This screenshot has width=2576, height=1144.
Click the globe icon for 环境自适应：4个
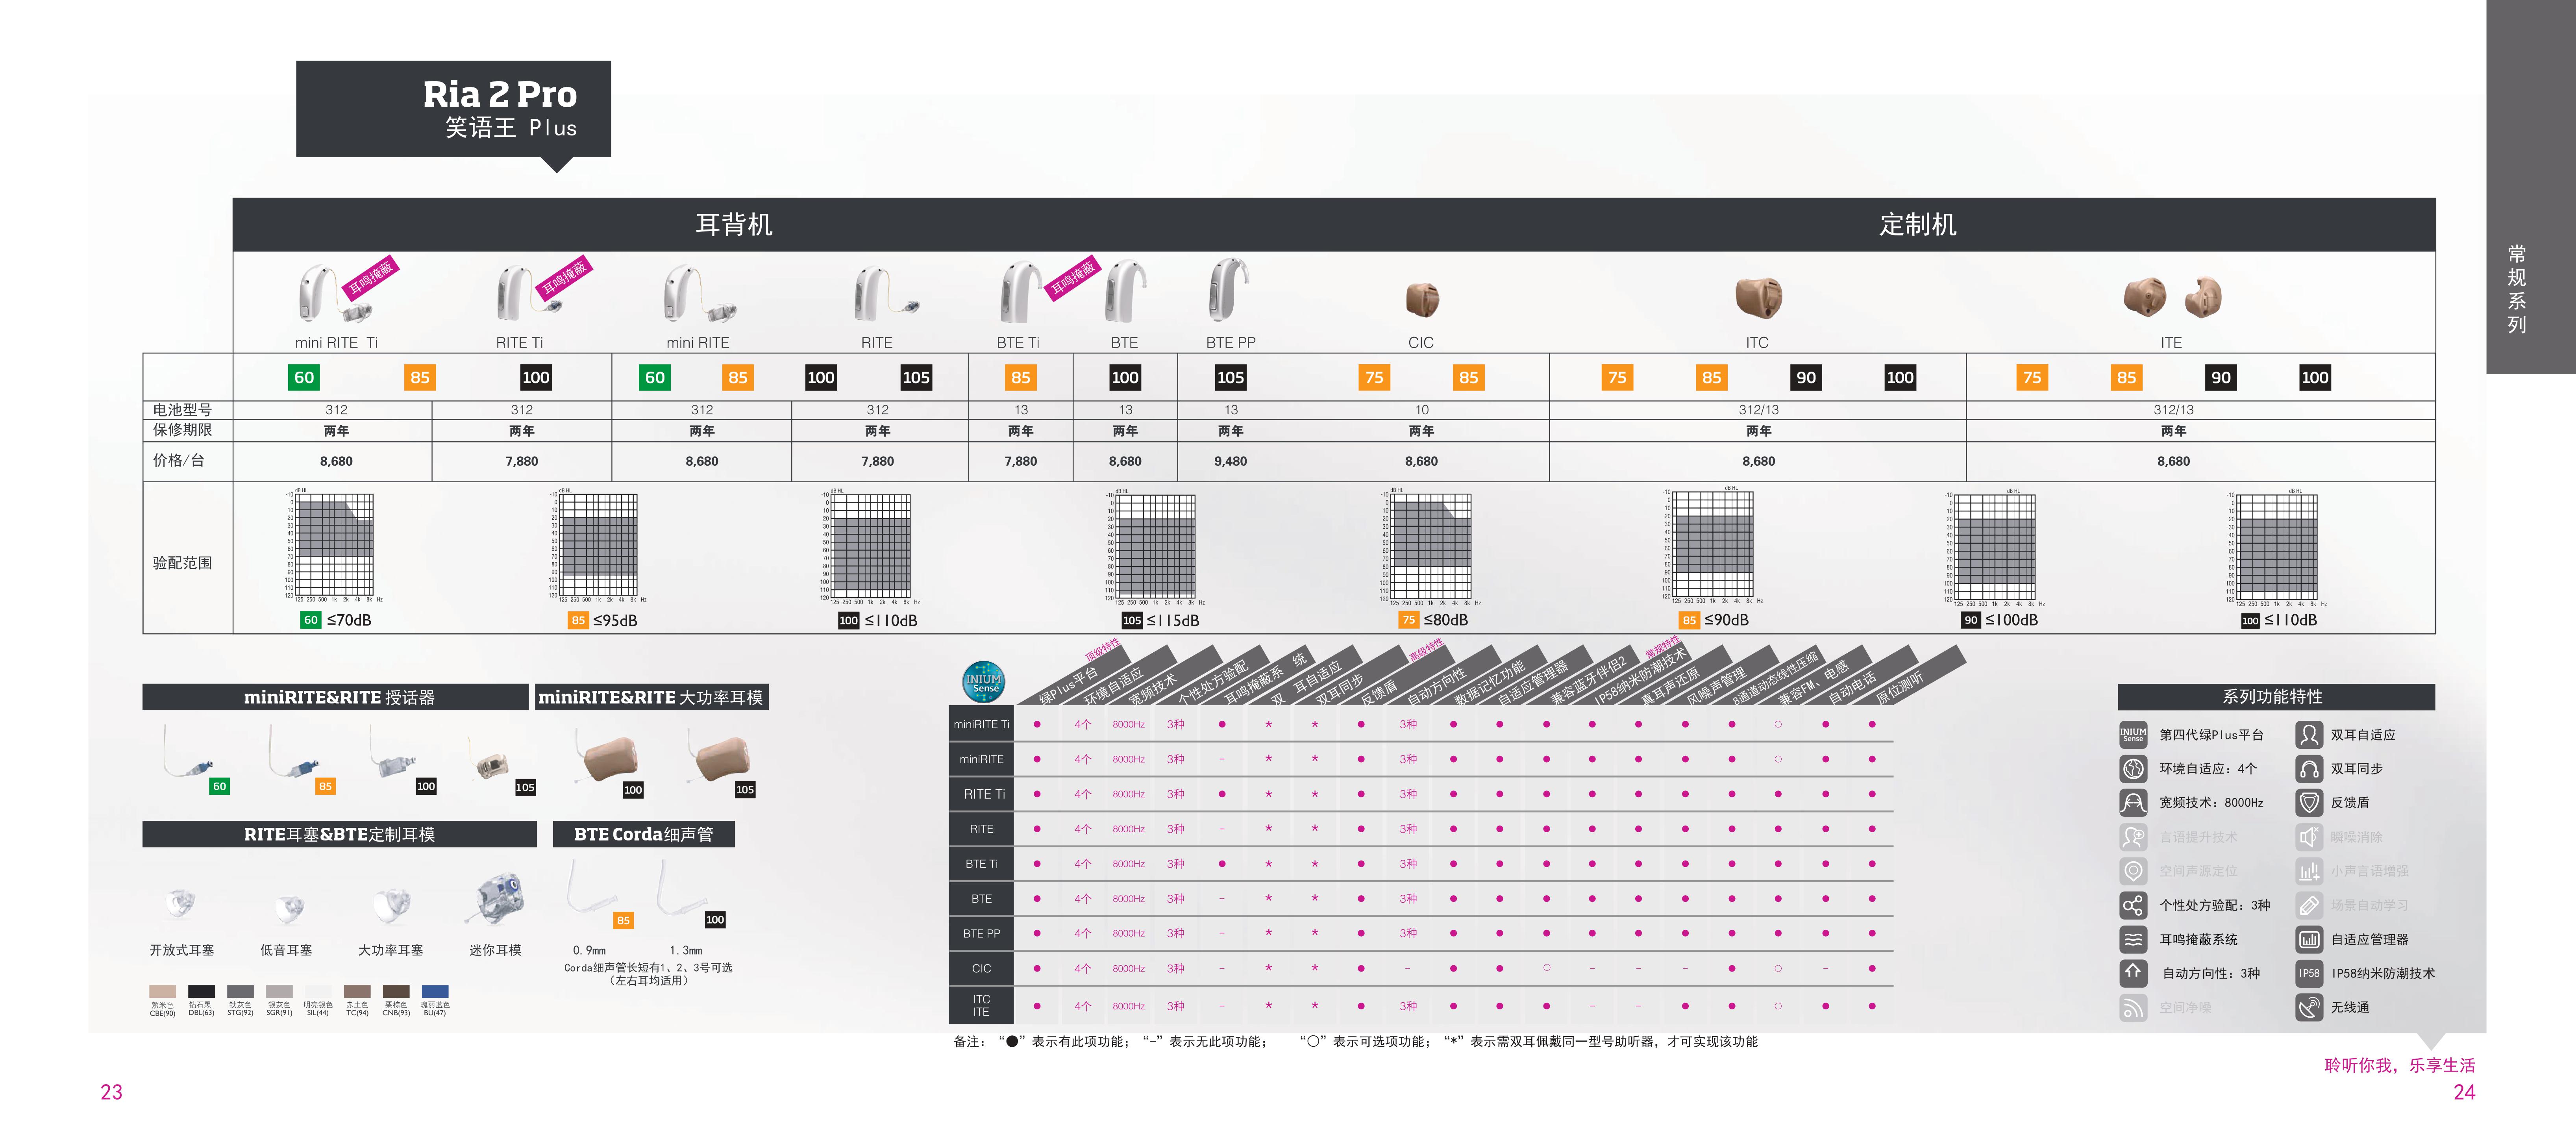2133,769
